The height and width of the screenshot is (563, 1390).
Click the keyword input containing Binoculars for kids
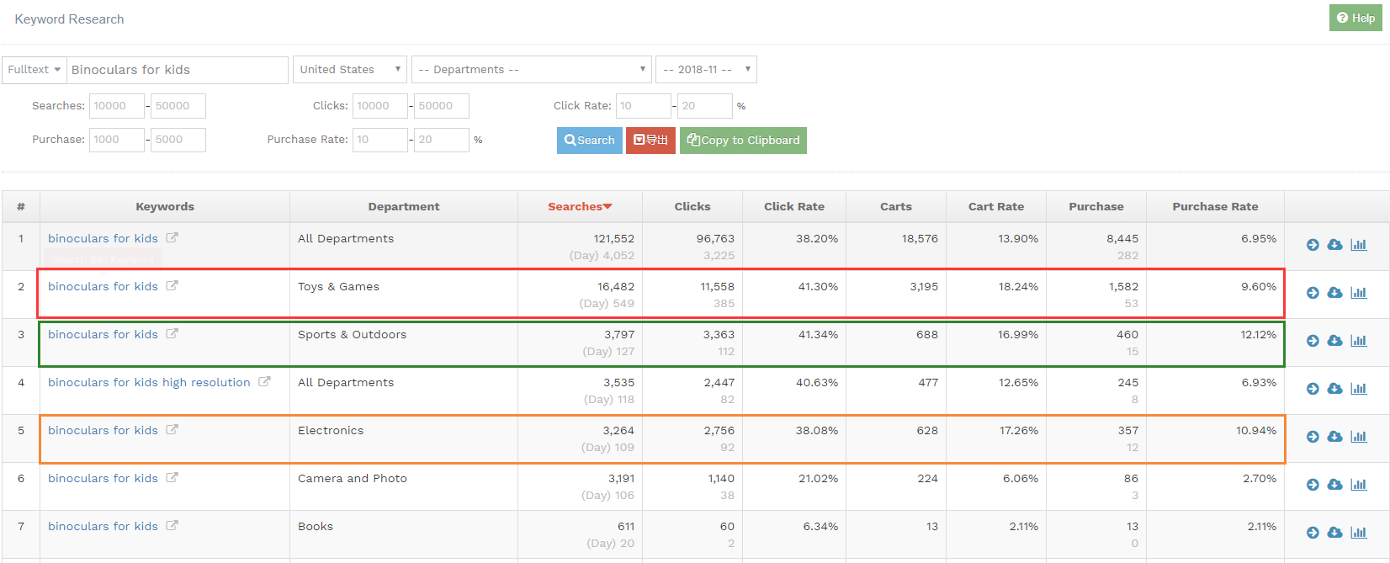click(177, 70)
